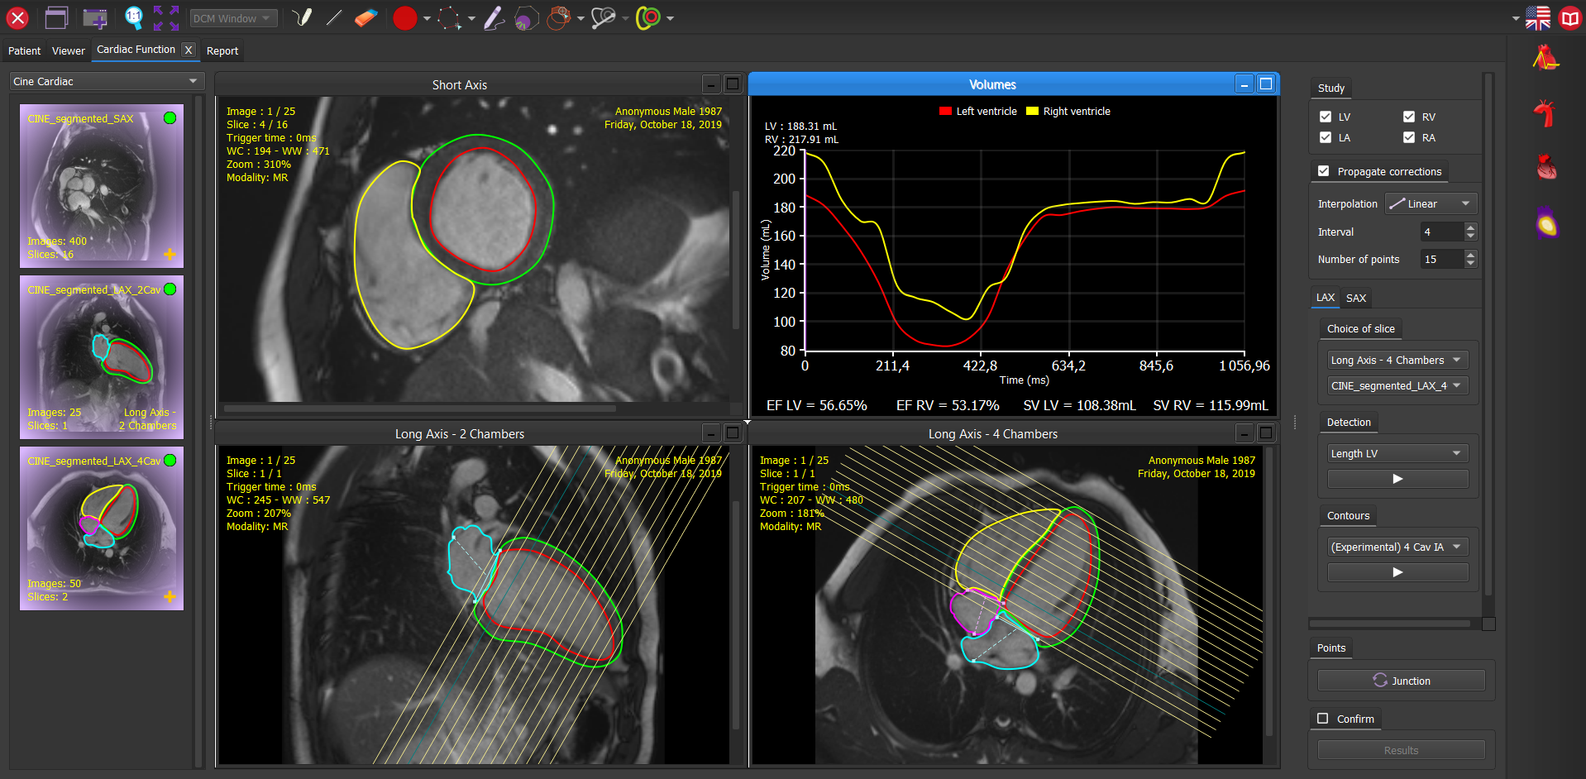1586x779 pixels.
Task: Expand the Cine Cardiac series dropdown
Action: pyautogui.click(x=106, y=81)
